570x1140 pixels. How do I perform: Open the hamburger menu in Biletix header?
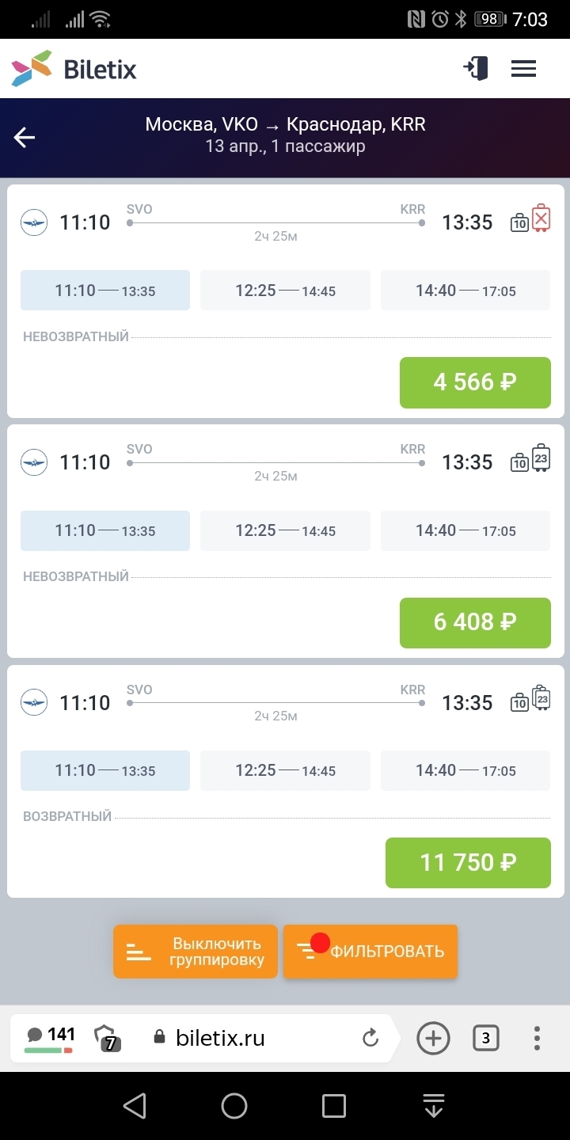(523, 69)
